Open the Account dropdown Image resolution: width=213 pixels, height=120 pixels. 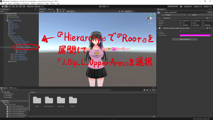tap(188, 6)
